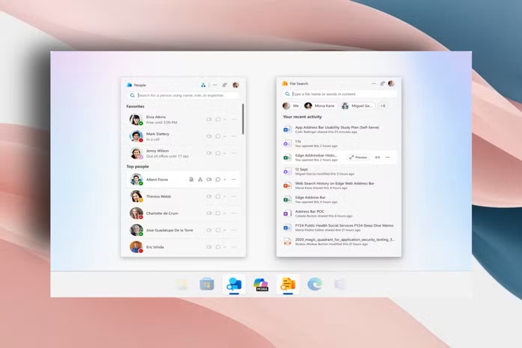
Task: Start video call with Theresa Webb
Action: [209, 196]
